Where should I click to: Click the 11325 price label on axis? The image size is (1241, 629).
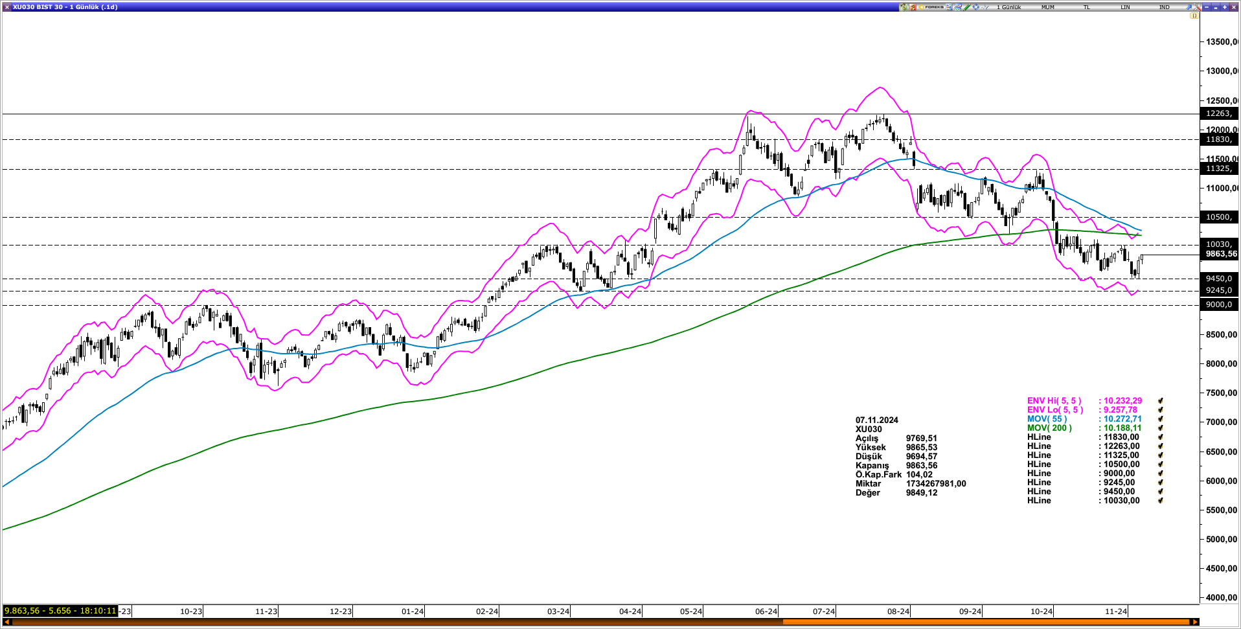1218,168
